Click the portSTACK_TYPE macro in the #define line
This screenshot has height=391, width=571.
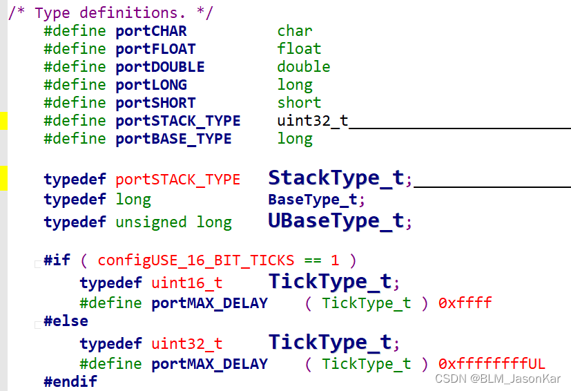coord(178,121)
